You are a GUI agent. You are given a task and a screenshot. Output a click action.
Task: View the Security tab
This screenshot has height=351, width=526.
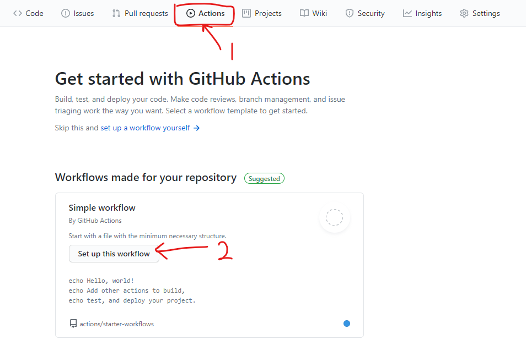click(365, 13)
